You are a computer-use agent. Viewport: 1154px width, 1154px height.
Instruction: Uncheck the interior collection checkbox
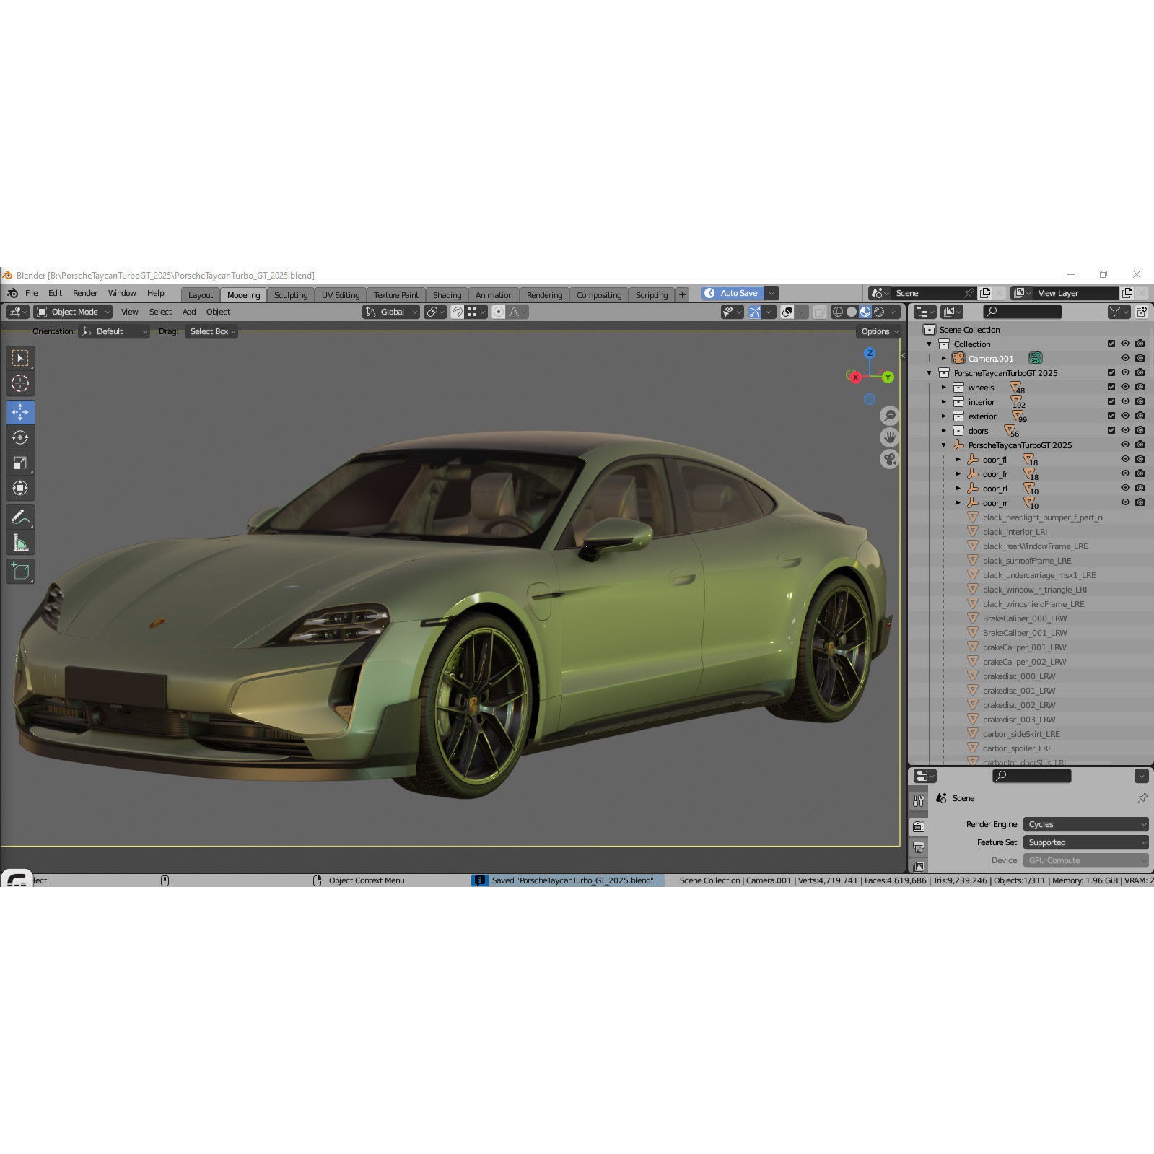[x=1111, y=402]
